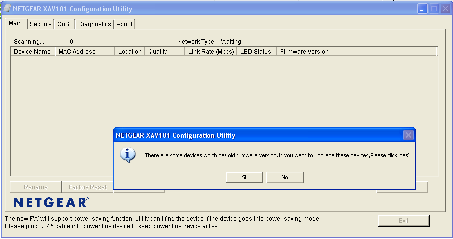This screenshot has height=239, width=453.
Task: Open the Security tab
Action: [40, 24]
